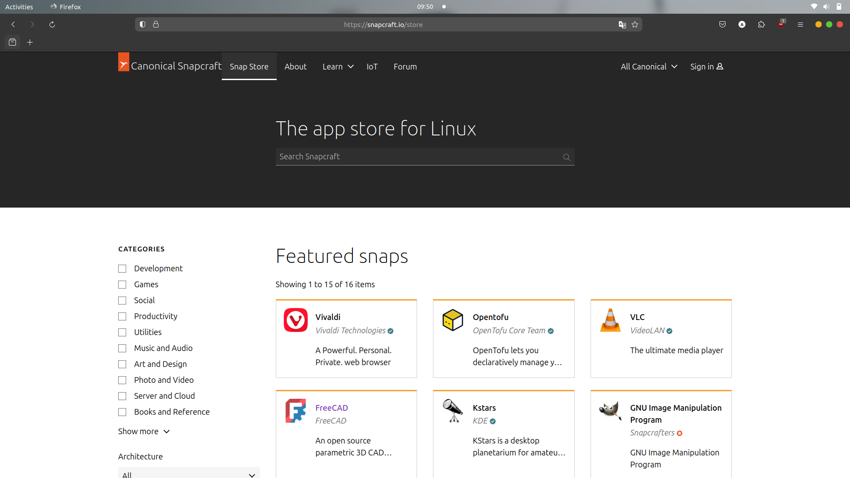Screen dimensions: 850x478
Task: Enable the Social category filter
Action: [x=122, y=301]
